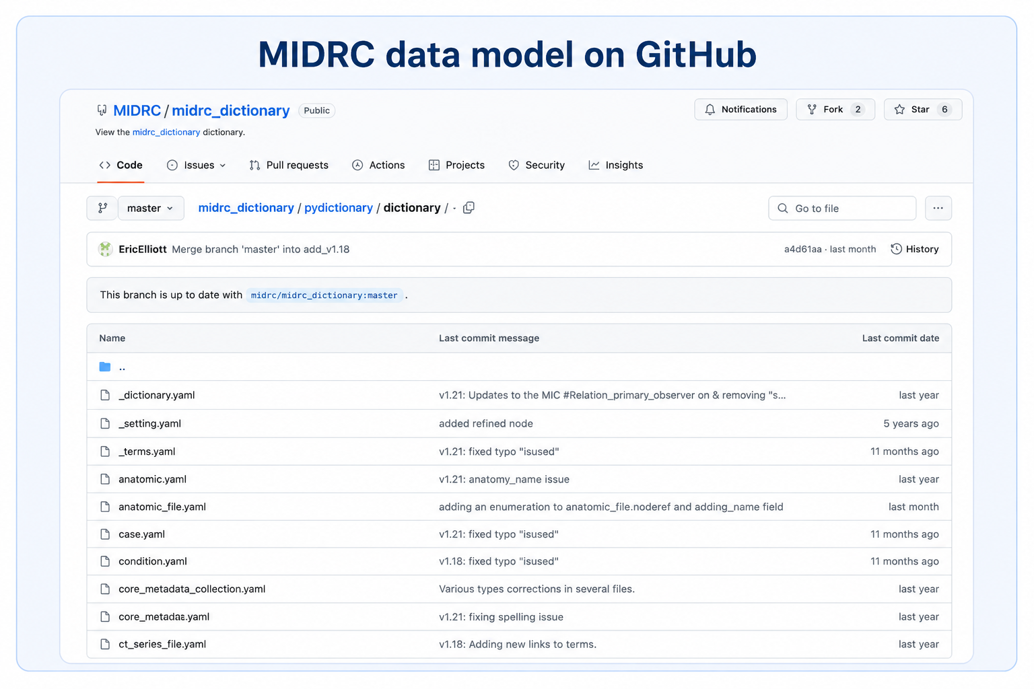Click the file icon for case.yaml
Image resolution: width=1034 pixels, height=689 pixels.
[x=105, y=534]
